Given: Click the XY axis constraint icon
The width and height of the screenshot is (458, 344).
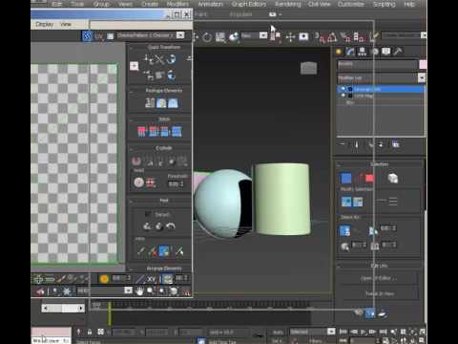Looking at the screenshot, I should [152, 279].
